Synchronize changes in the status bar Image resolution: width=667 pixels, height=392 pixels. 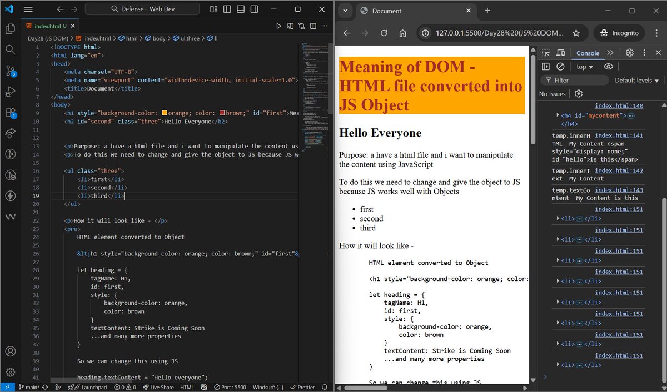[46, 387]
